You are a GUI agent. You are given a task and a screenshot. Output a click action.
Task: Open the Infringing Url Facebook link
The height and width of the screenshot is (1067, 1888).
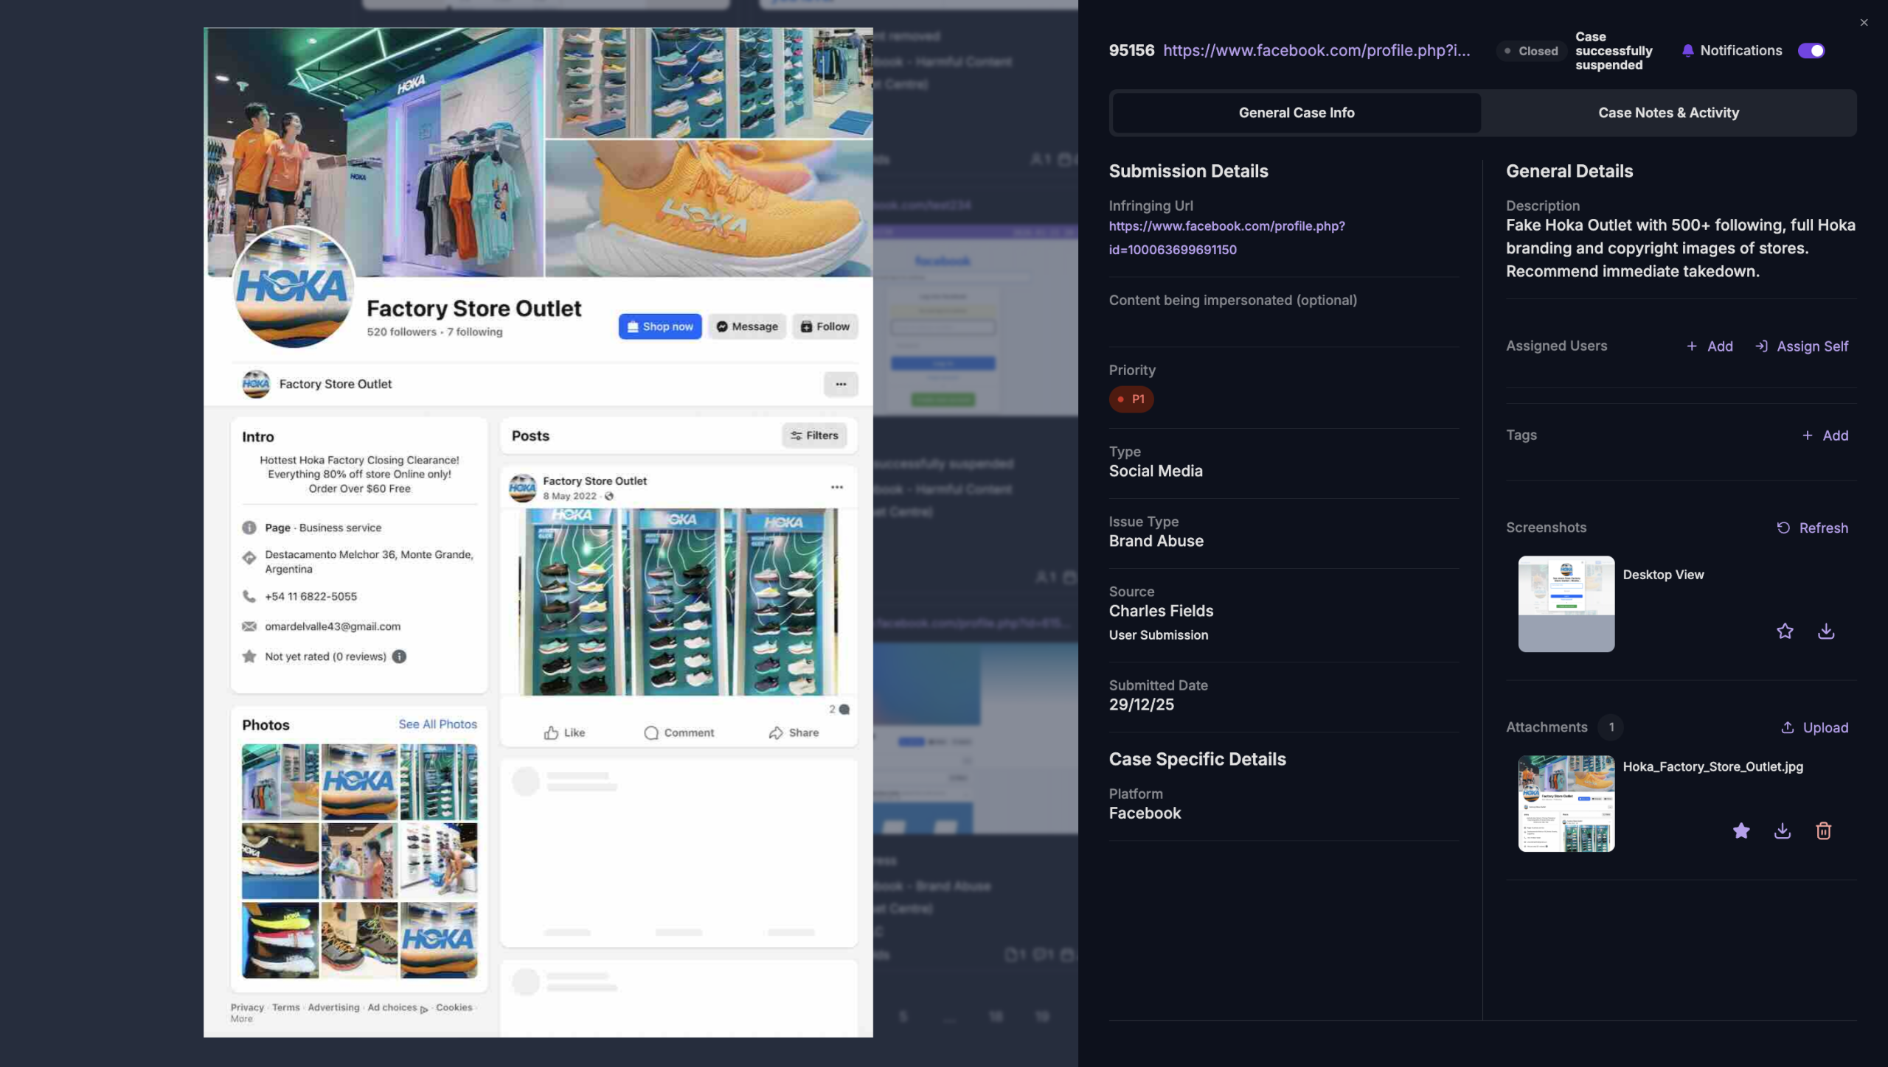(1226, 238)
